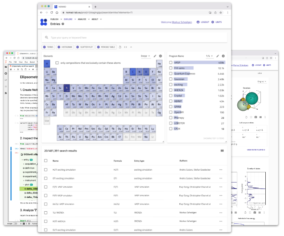This screenshot has height=236, width=284.
Task: Reload the browser page
Action: (52, 13)
